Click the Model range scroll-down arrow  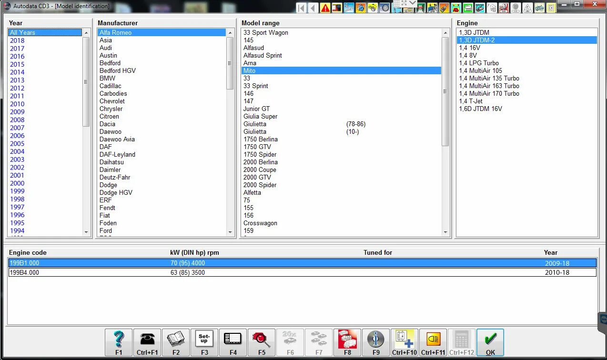click(445, 232)
